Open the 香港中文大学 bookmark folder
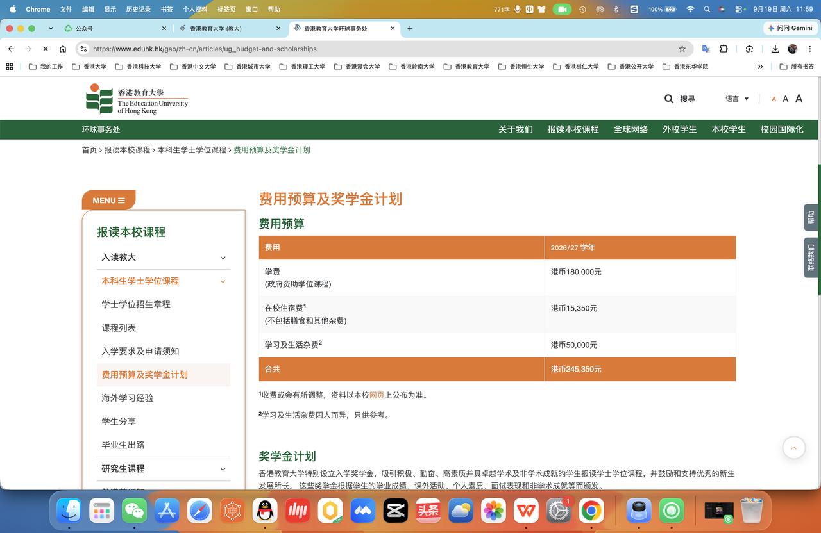 coord(192,67)
